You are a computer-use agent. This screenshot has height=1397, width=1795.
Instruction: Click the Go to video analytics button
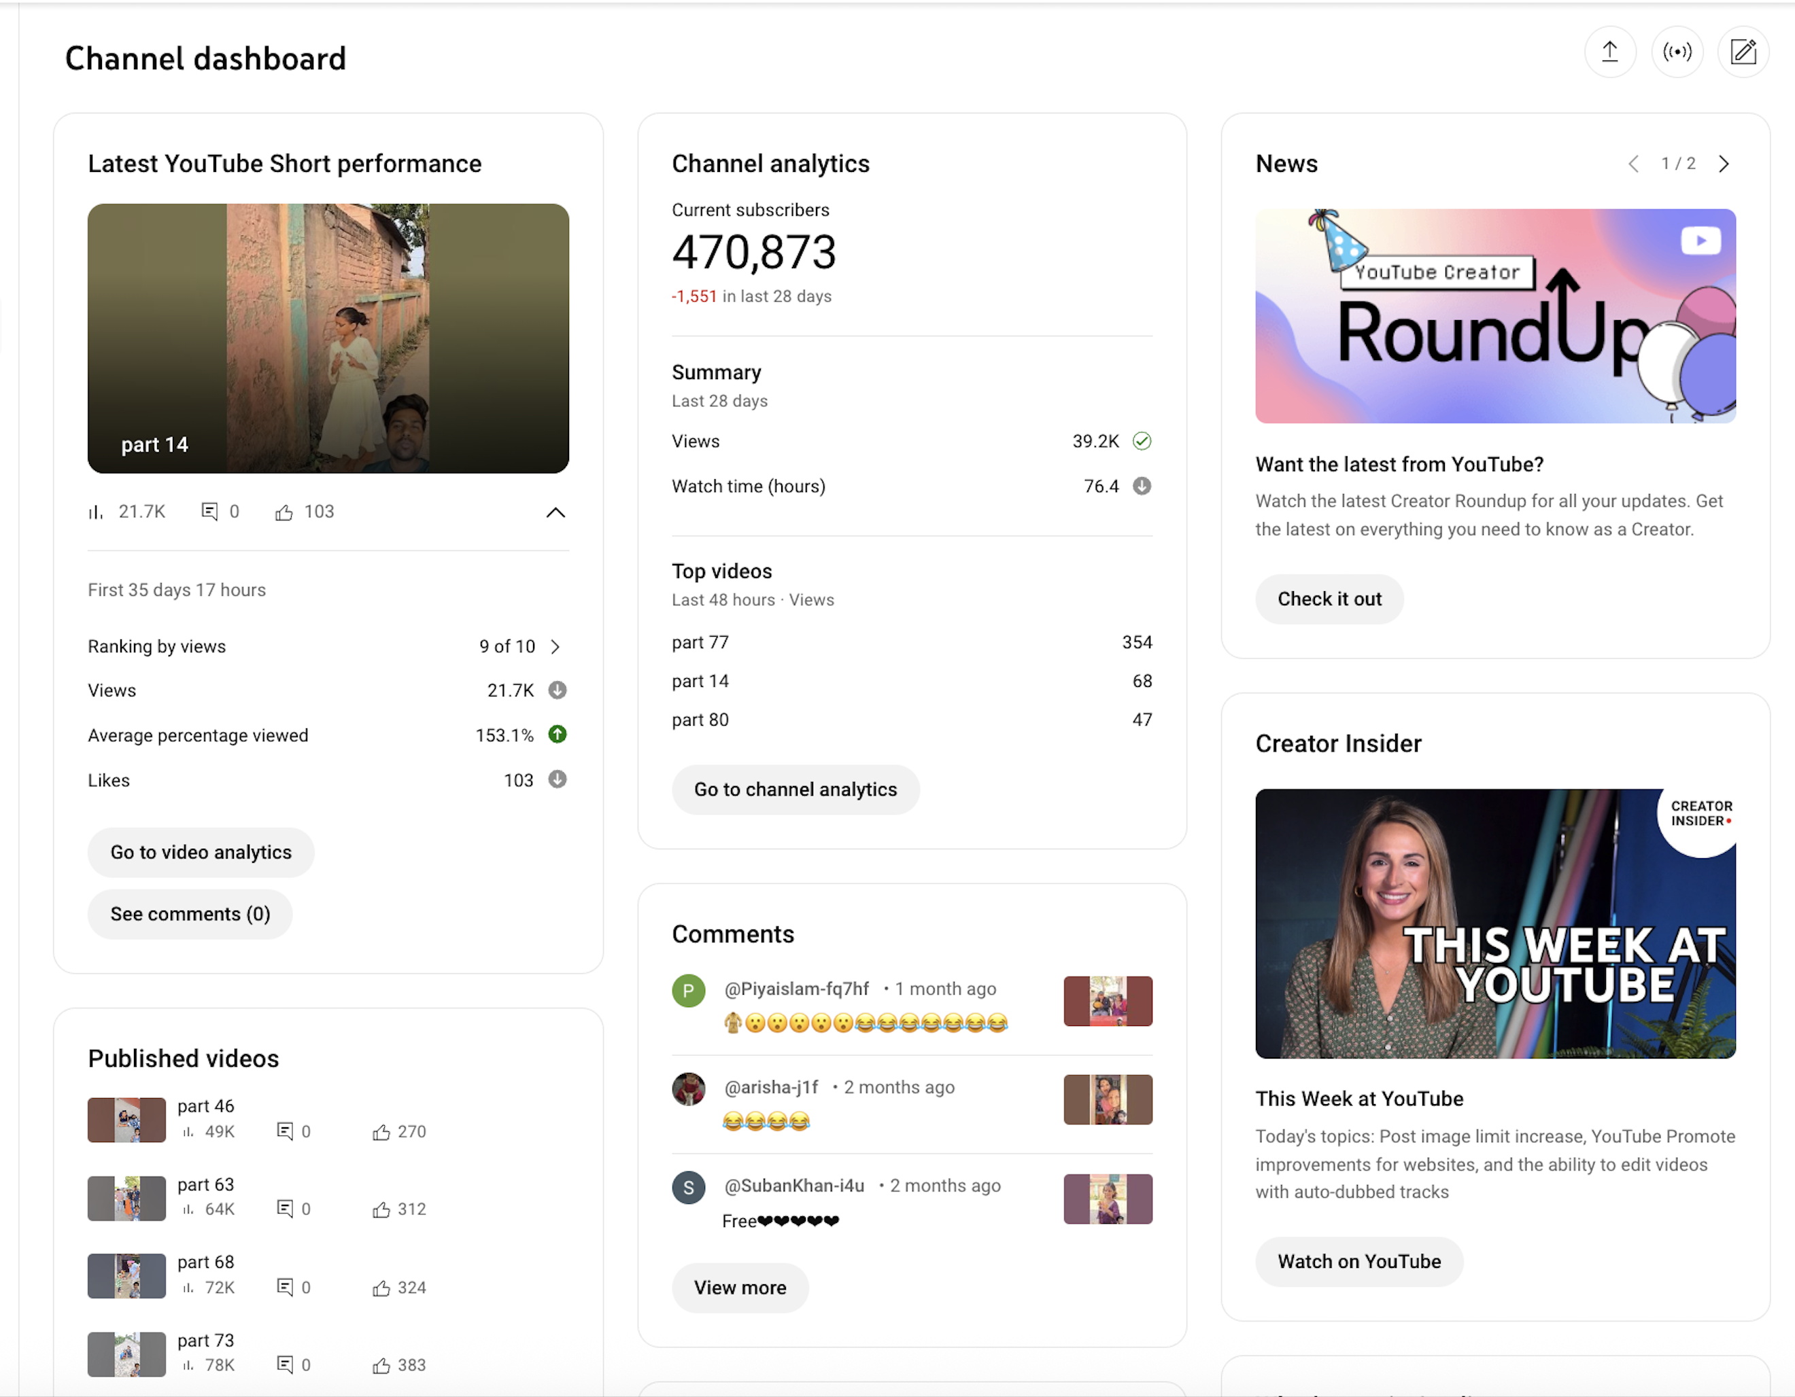201,853
